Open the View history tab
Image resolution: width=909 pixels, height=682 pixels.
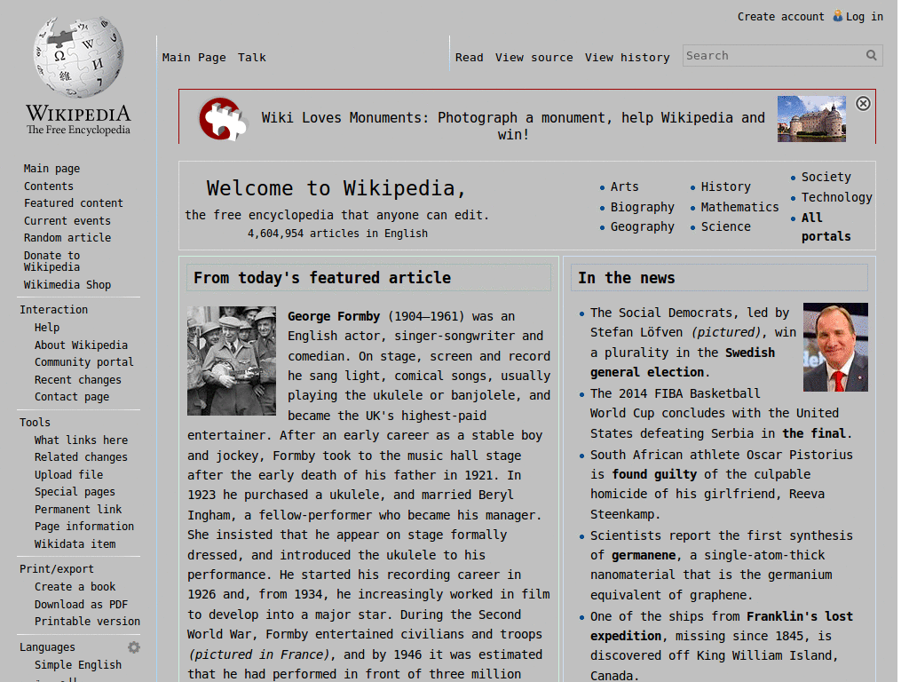point(628,58)
